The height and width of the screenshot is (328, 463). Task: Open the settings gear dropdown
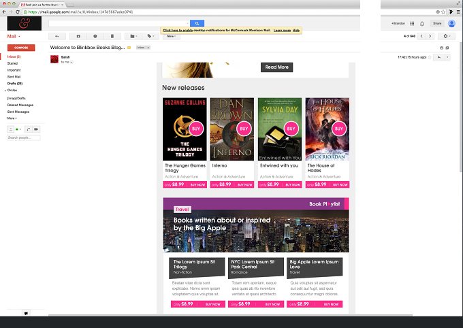click(447, 36)
